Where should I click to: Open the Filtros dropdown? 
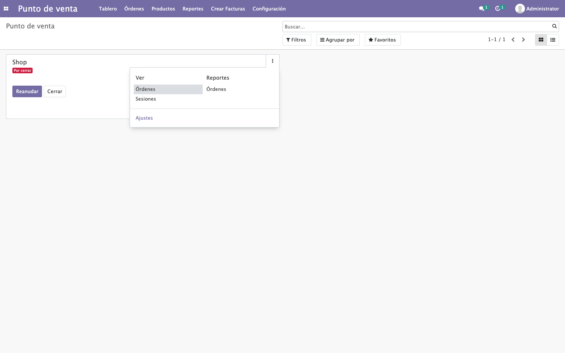coord(297,40)
